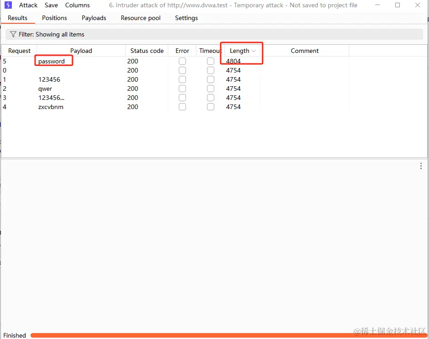Open the Columns menu
429x339 pixels.
[x=78, y=5]
